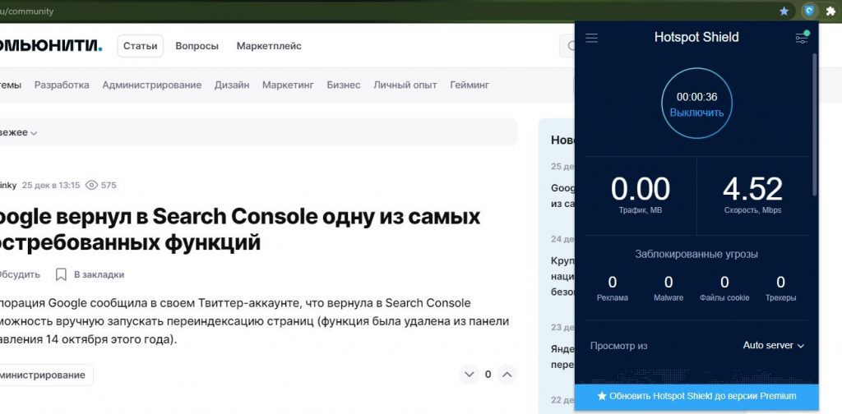Click the 0.00 Трафик, MB value
Screen dimensions: 842x414
coord(640,189)
